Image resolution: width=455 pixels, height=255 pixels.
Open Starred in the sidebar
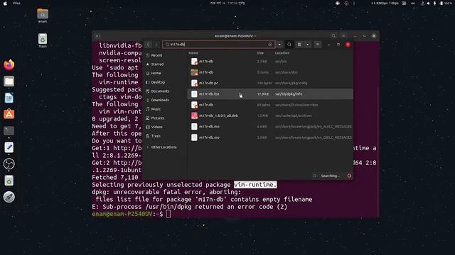point(164,64)
